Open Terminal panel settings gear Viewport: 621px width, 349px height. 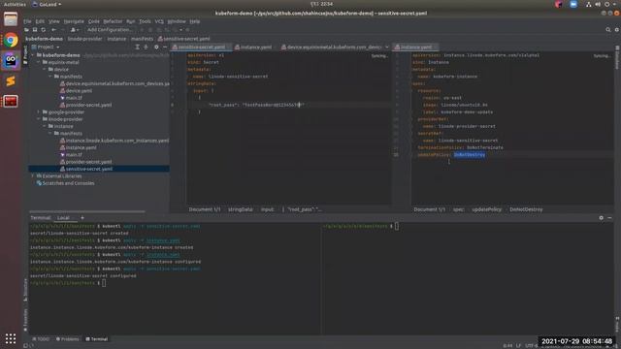pos(602,217)
